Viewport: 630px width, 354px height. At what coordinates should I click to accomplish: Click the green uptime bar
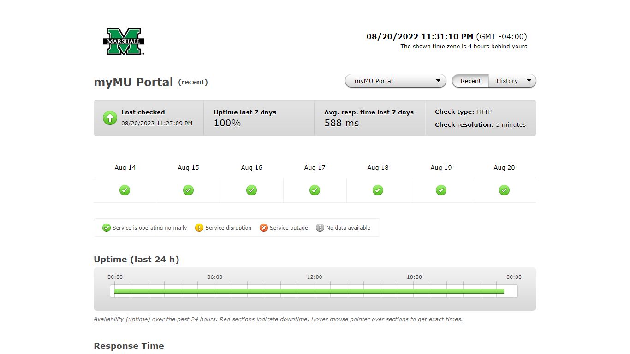point(309,291)
